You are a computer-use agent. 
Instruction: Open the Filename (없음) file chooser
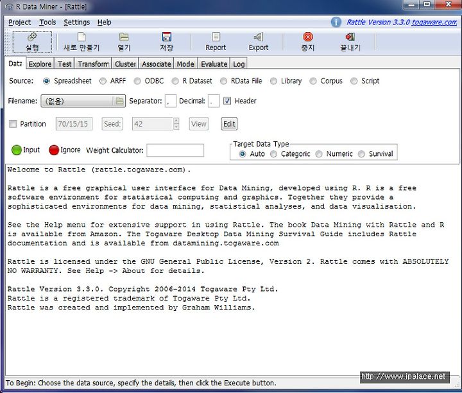pos(83,101)
